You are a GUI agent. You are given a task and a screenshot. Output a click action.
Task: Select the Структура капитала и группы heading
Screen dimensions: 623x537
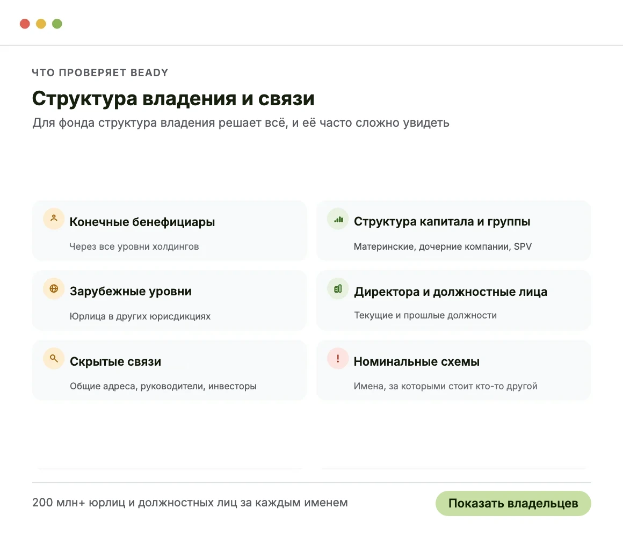click(442, 222)
